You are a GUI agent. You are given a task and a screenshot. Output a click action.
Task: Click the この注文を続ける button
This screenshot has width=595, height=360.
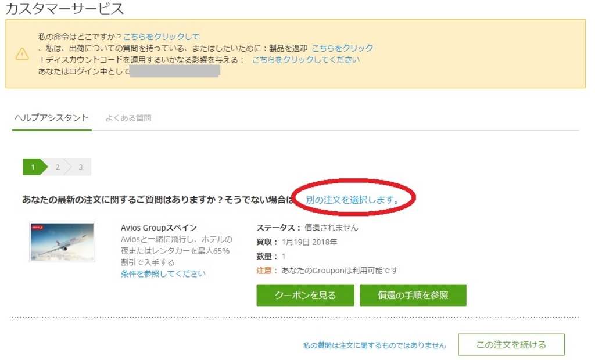pos(511,344)
